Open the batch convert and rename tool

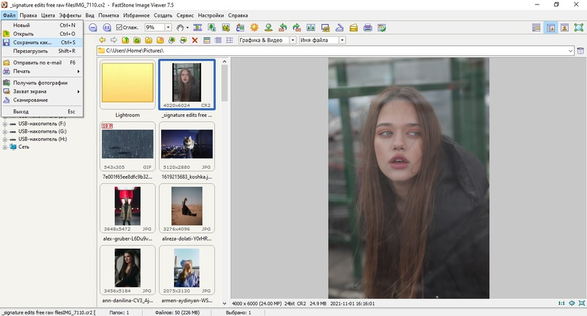tap(240, 27)
